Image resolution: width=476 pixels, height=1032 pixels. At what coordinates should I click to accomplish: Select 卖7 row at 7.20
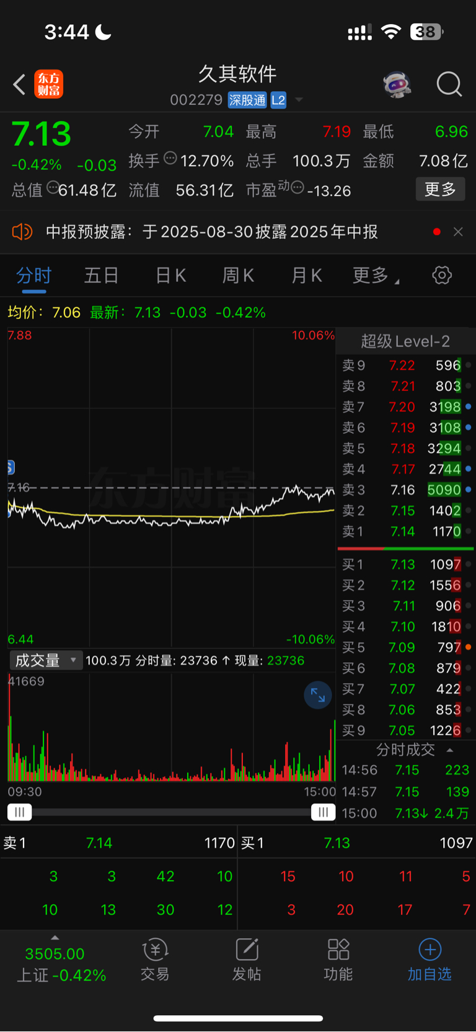405,406
